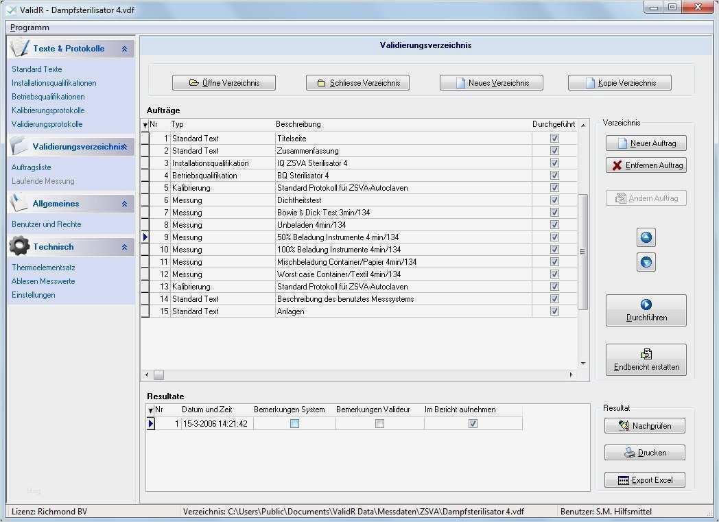Click the Aufträge vertical scrollbar thumb
Image resolution: width=719 pixels, height=522 pixels.
click(x=582, y=252)
